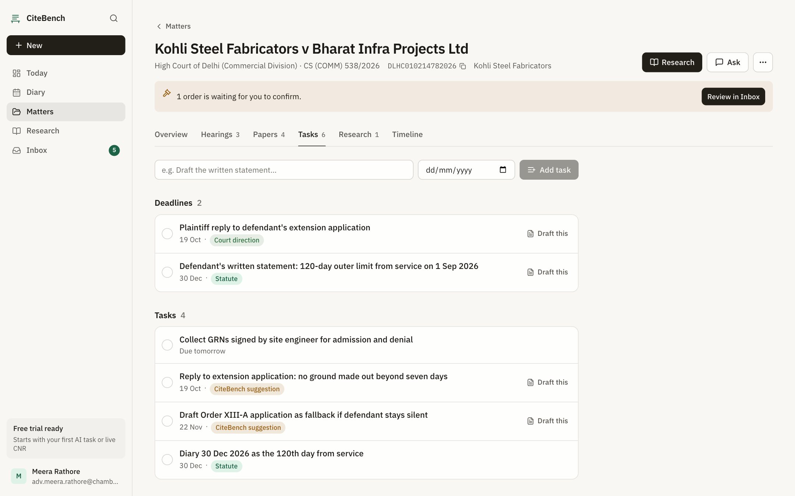The width and height of the screenshot is (795, 496).
Task: Mark Defendant's written statement deadline complete
Action: (x=167, y=272)
